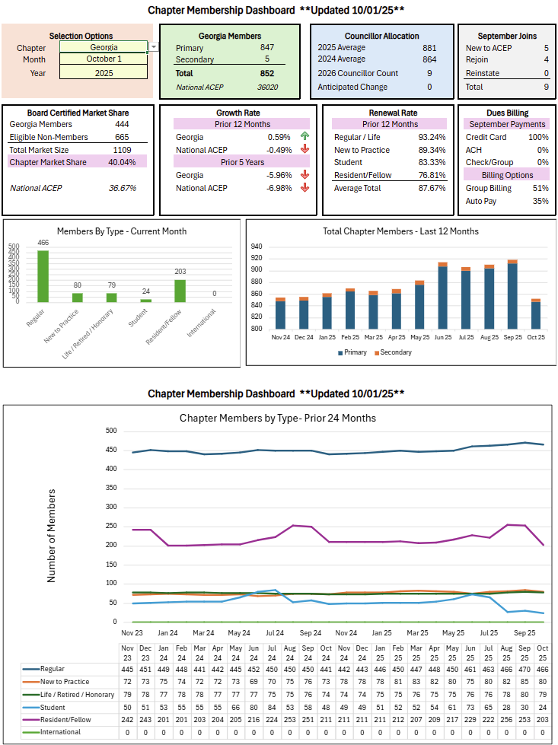Click the Georgia Members Total value 852
The image size is (558, 745).
(266, 74)
